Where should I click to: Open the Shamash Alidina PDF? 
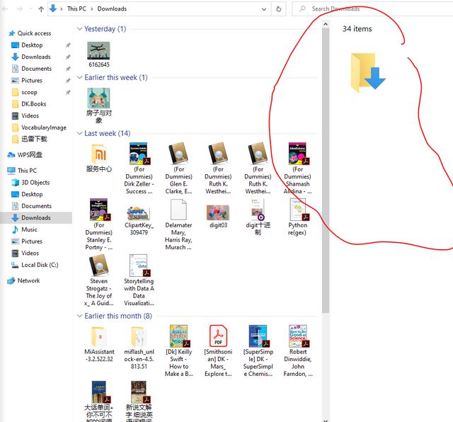(297, 169)
